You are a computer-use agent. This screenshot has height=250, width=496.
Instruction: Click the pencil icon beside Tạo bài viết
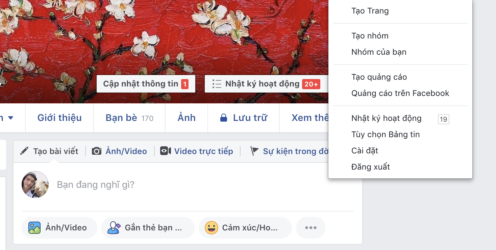tap(24, 151)
